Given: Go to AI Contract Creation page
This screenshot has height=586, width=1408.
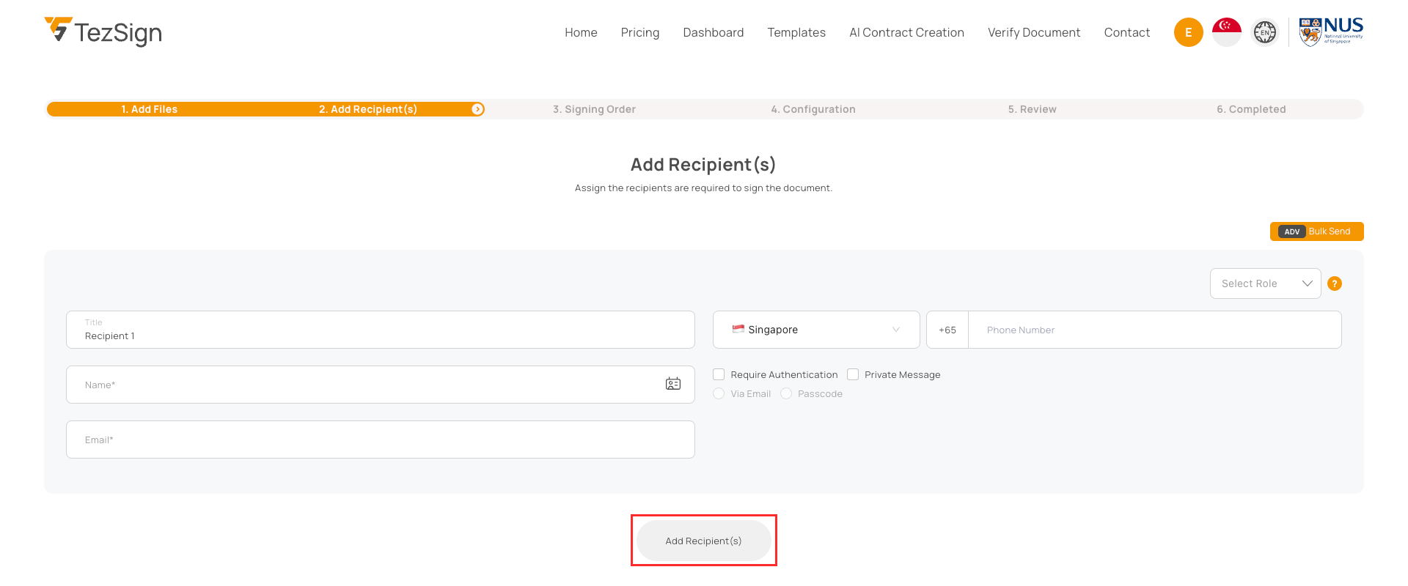Looking at the screenshot, I should pos(906,32).
